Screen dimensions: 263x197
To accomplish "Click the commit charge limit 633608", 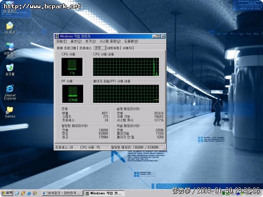I will click(103, 133).
